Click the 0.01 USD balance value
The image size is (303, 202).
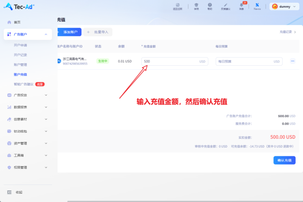(x=124, y=61)
